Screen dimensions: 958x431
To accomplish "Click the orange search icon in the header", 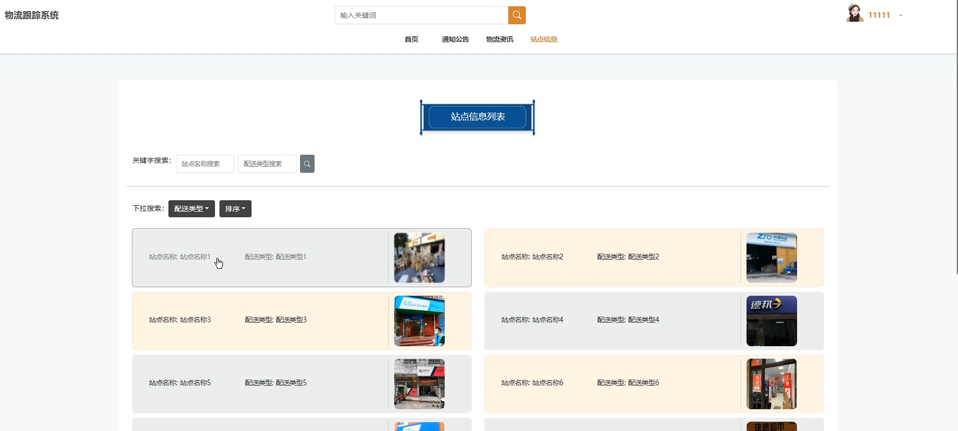I will pyautogui.click(x=516, y=15).
